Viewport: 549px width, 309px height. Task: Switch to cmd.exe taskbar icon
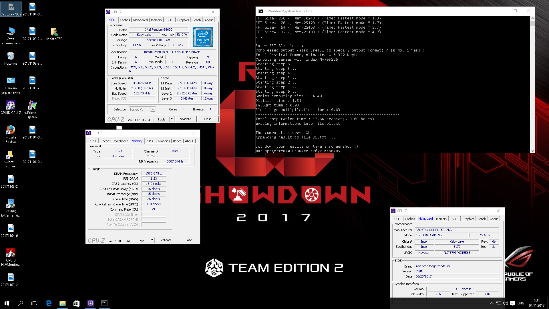pyautogui.click(x=104, y=303)
